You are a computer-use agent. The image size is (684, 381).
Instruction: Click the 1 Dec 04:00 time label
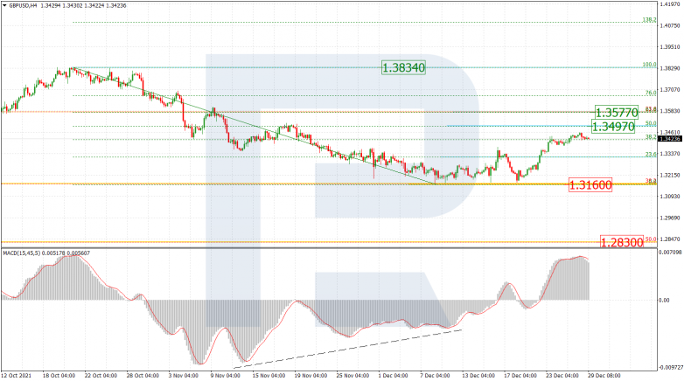point(393,376)
